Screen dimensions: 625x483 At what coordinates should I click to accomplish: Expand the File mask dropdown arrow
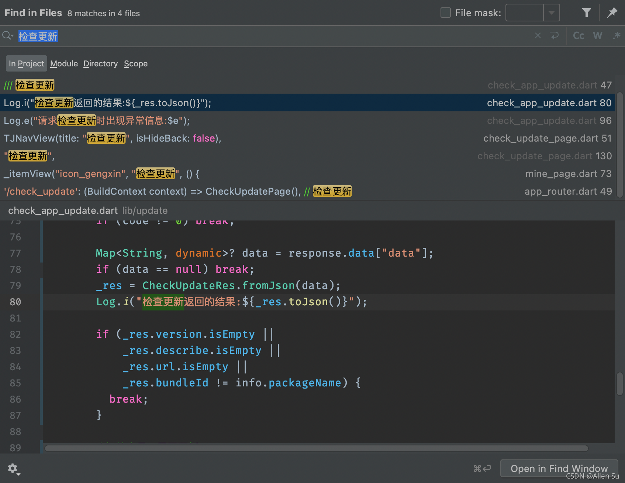pos(552,13)
